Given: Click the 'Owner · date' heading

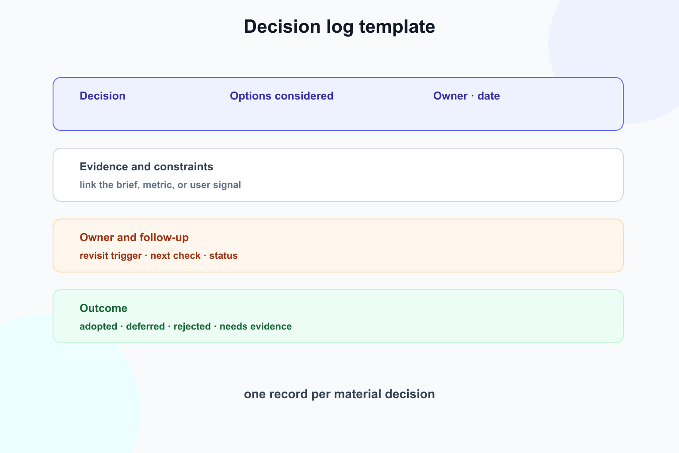Looking at the screenshot, I should (x=466, y=96).
